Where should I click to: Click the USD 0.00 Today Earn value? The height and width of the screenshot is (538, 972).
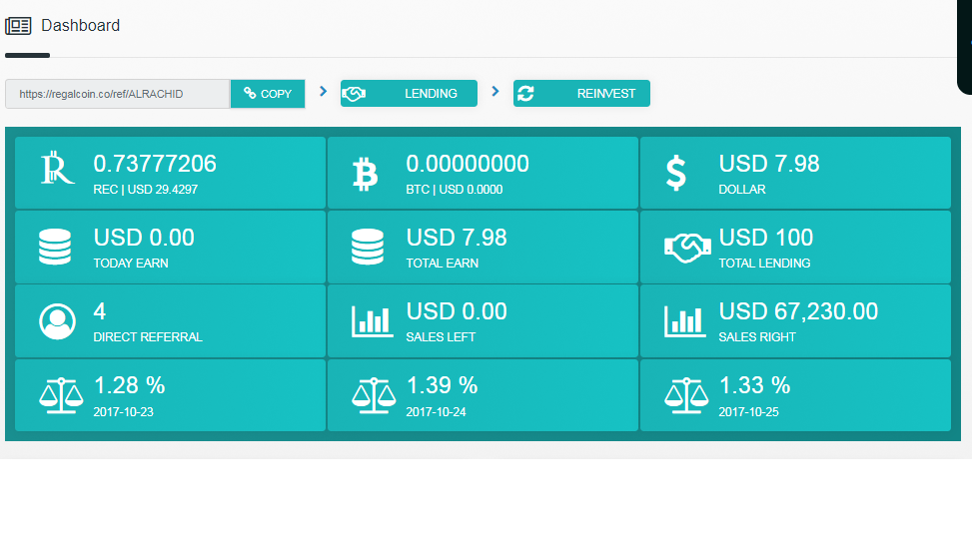coord(144,238)
